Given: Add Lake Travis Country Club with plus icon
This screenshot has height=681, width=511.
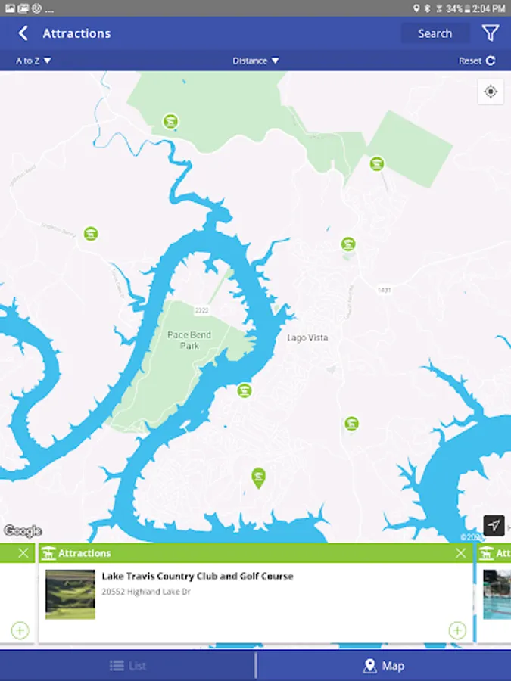Looking at the screenshot, I should [x=457, y=630].
